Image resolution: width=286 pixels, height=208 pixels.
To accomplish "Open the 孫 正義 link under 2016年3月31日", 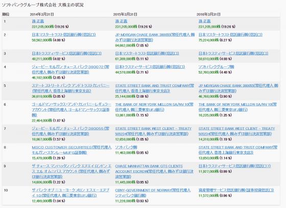I will pos(204,21).
